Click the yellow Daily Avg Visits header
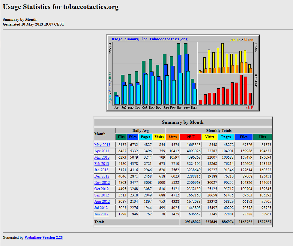 coord(159,137)
